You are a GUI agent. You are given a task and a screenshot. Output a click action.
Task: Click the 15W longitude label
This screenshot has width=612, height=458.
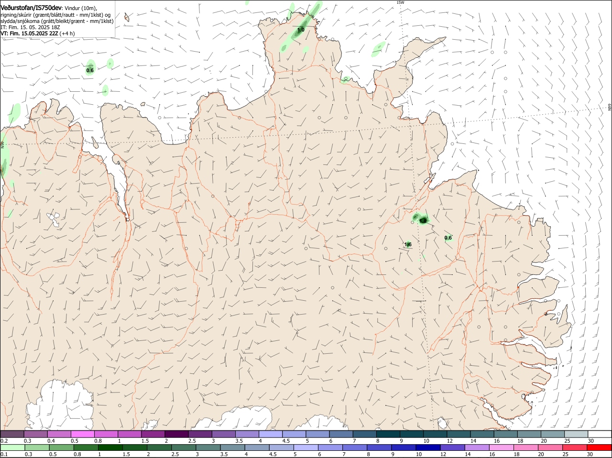tap(400, 2)
